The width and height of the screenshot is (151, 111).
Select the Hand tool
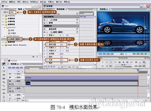coord(4,100)
